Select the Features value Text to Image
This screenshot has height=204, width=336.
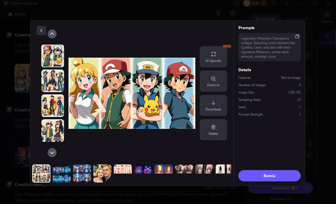(x=290, y=78)
